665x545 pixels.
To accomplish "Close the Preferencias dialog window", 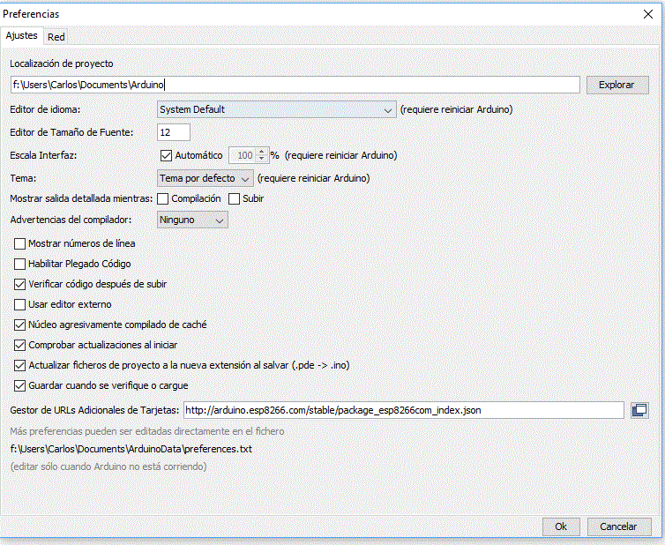I will [649, 13].
